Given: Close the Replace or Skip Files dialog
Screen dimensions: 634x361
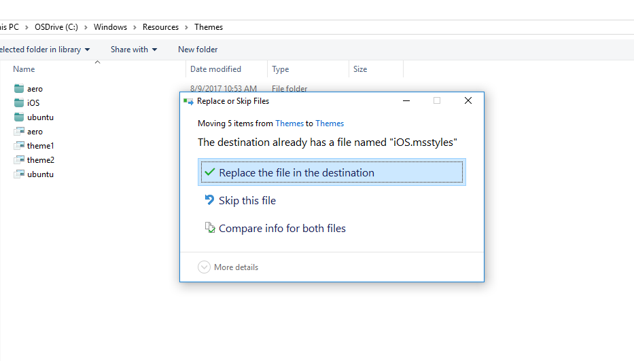Looking at the screenshot, I should pyautogui.click(x=468, y=100).
